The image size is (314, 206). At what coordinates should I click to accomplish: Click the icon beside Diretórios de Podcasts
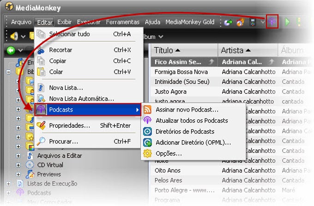[147, 131]
